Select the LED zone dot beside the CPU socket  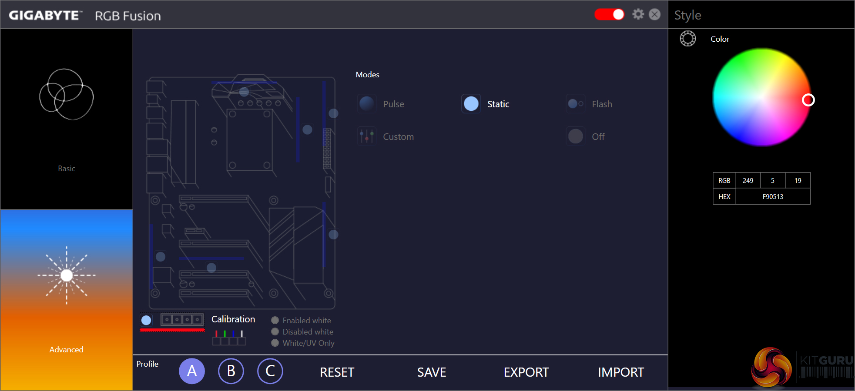[x=307, y=129]
